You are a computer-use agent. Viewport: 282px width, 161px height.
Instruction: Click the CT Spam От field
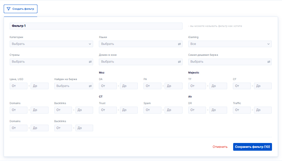152,110
